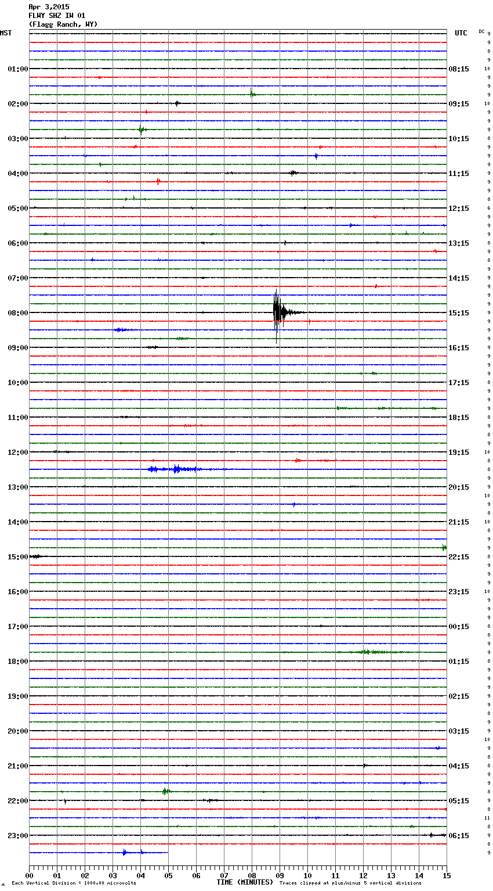Screen dimensions: 493x891
Task: Select the 06:00 MST hour label
Action: [18, 243]
